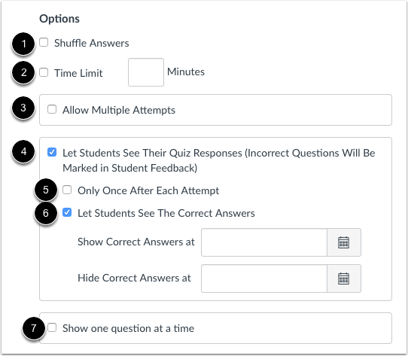
Task: Check Only Once After Each Attempt
Action: coord(67,190)
